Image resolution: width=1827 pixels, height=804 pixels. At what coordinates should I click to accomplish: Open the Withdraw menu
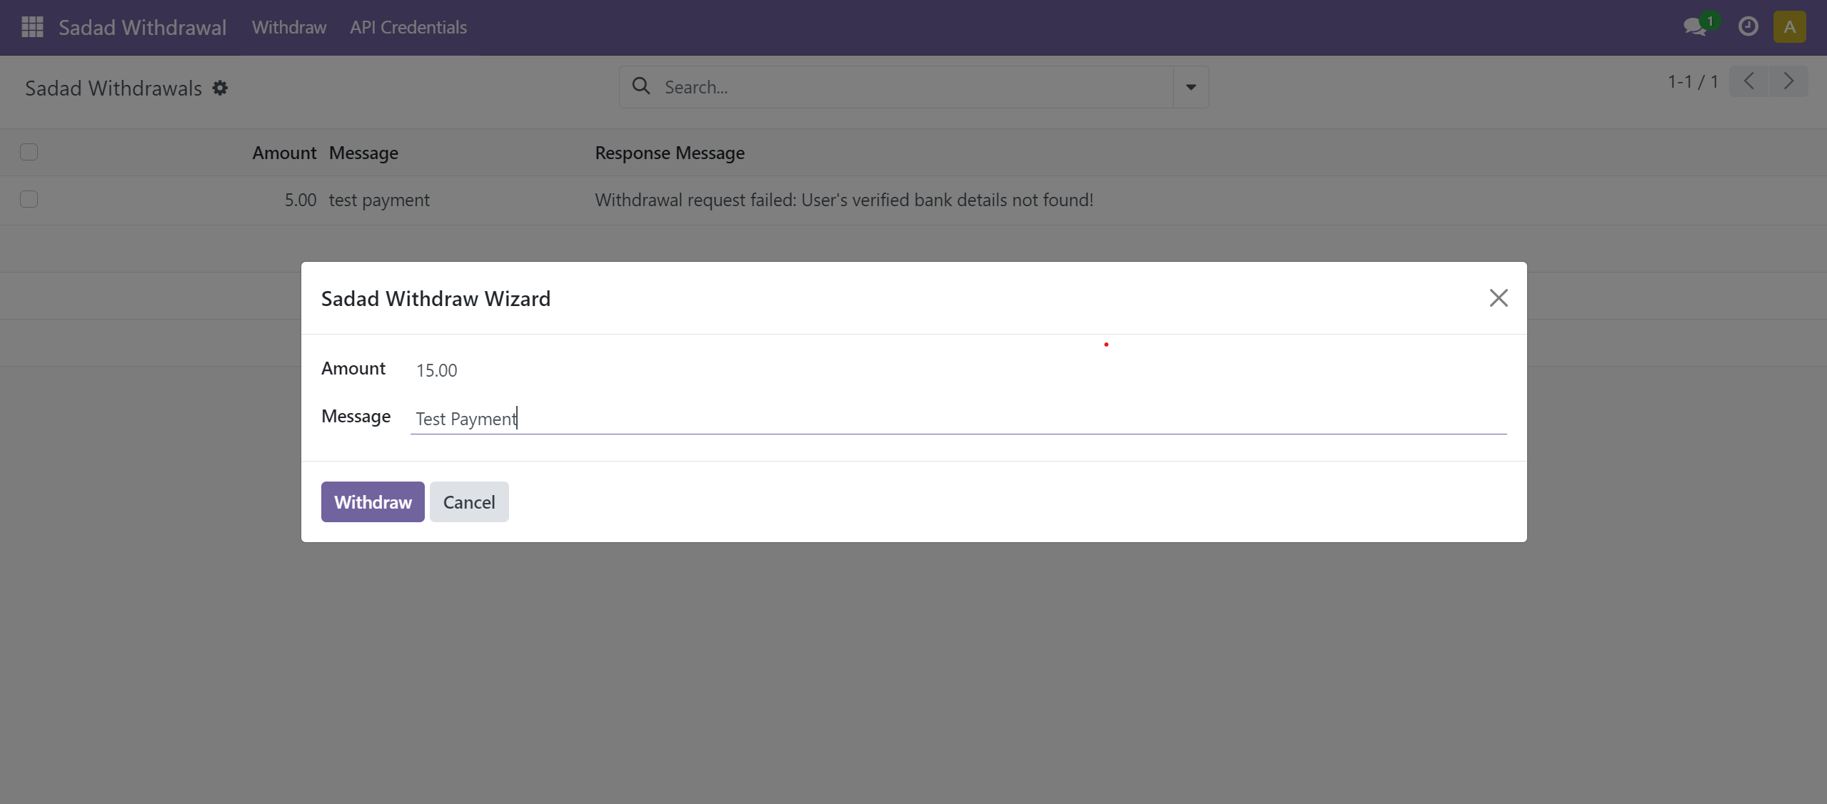(289, 27)
